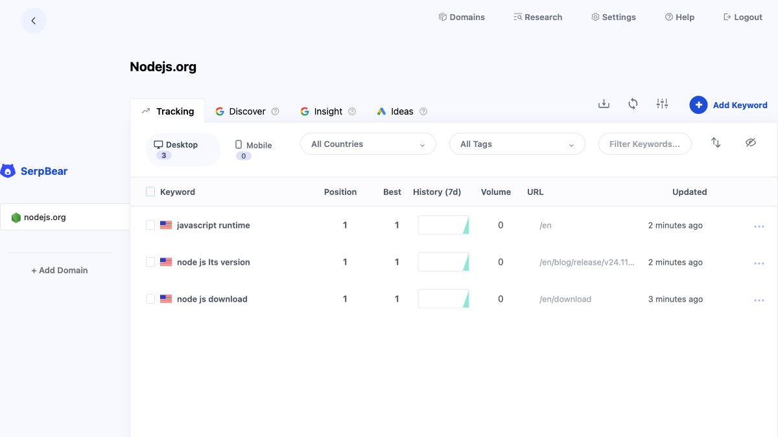Click the Position column header

point(340,192)
